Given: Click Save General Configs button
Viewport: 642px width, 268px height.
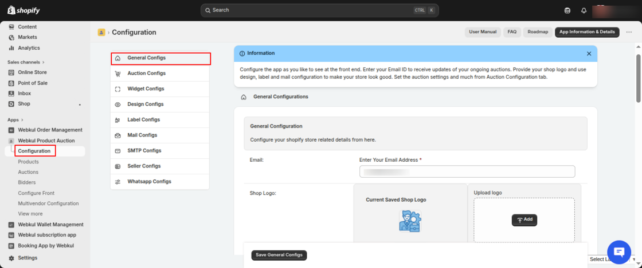Looking at the screenshot, I should click(279, 255).
